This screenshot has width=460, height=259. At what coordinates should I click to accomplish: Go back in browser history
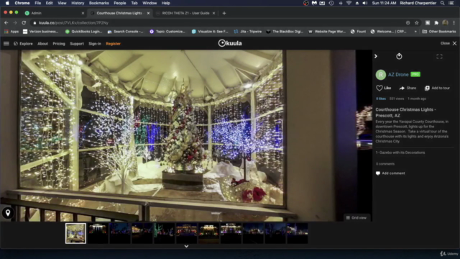(6, 22)
